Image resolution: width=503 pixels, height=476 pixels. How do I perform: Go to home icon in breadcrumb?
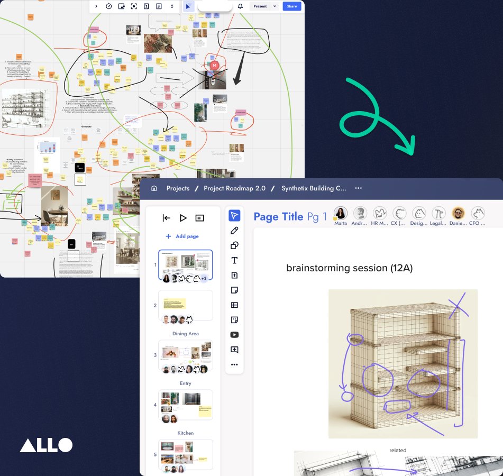click(154, 188)
